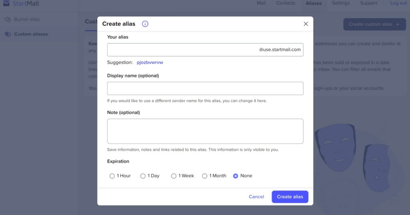Screen dimensions: 410x215
Task: Click the Cancel link in dialog
Action: [x=256, y=197]
